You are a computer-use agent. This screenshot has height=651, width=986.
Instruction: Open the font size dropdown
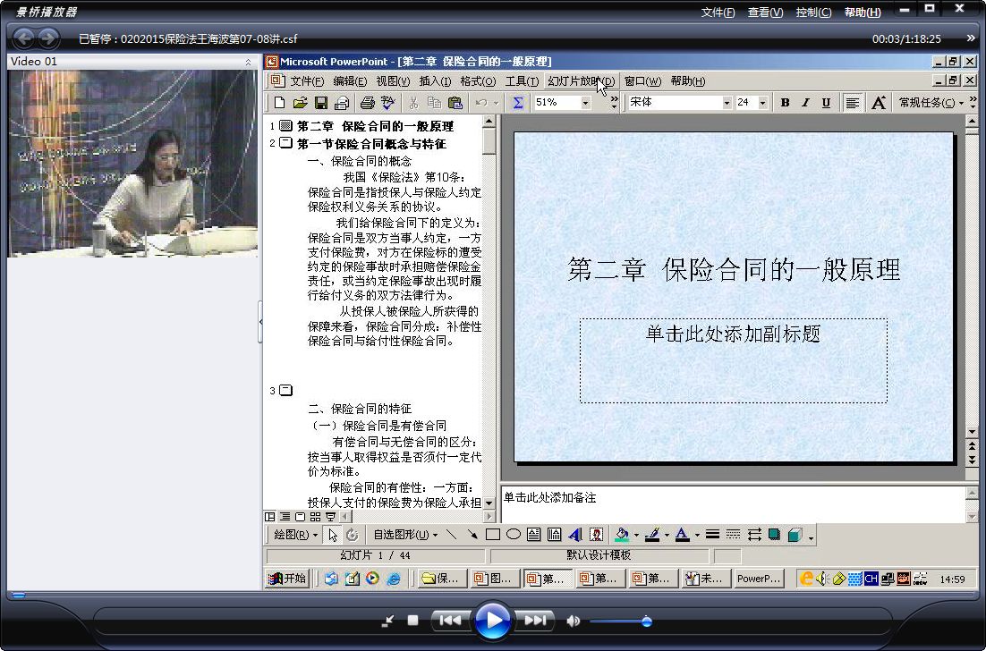tap(763, 103)
